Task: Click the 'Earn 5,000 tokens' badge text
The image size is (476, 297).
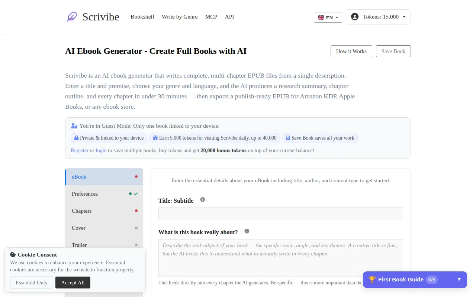Action: coord(218,138)
